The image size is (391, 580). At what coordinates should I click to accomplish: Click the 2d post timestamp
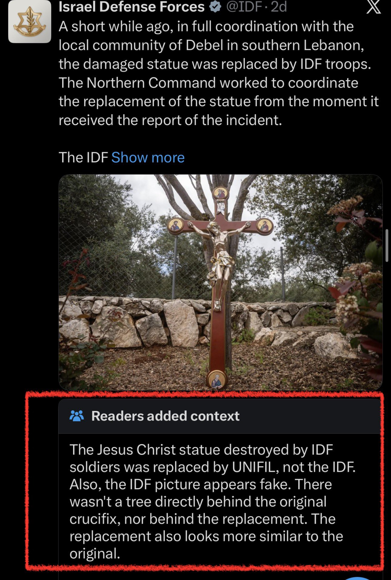(x=279, y=7)
